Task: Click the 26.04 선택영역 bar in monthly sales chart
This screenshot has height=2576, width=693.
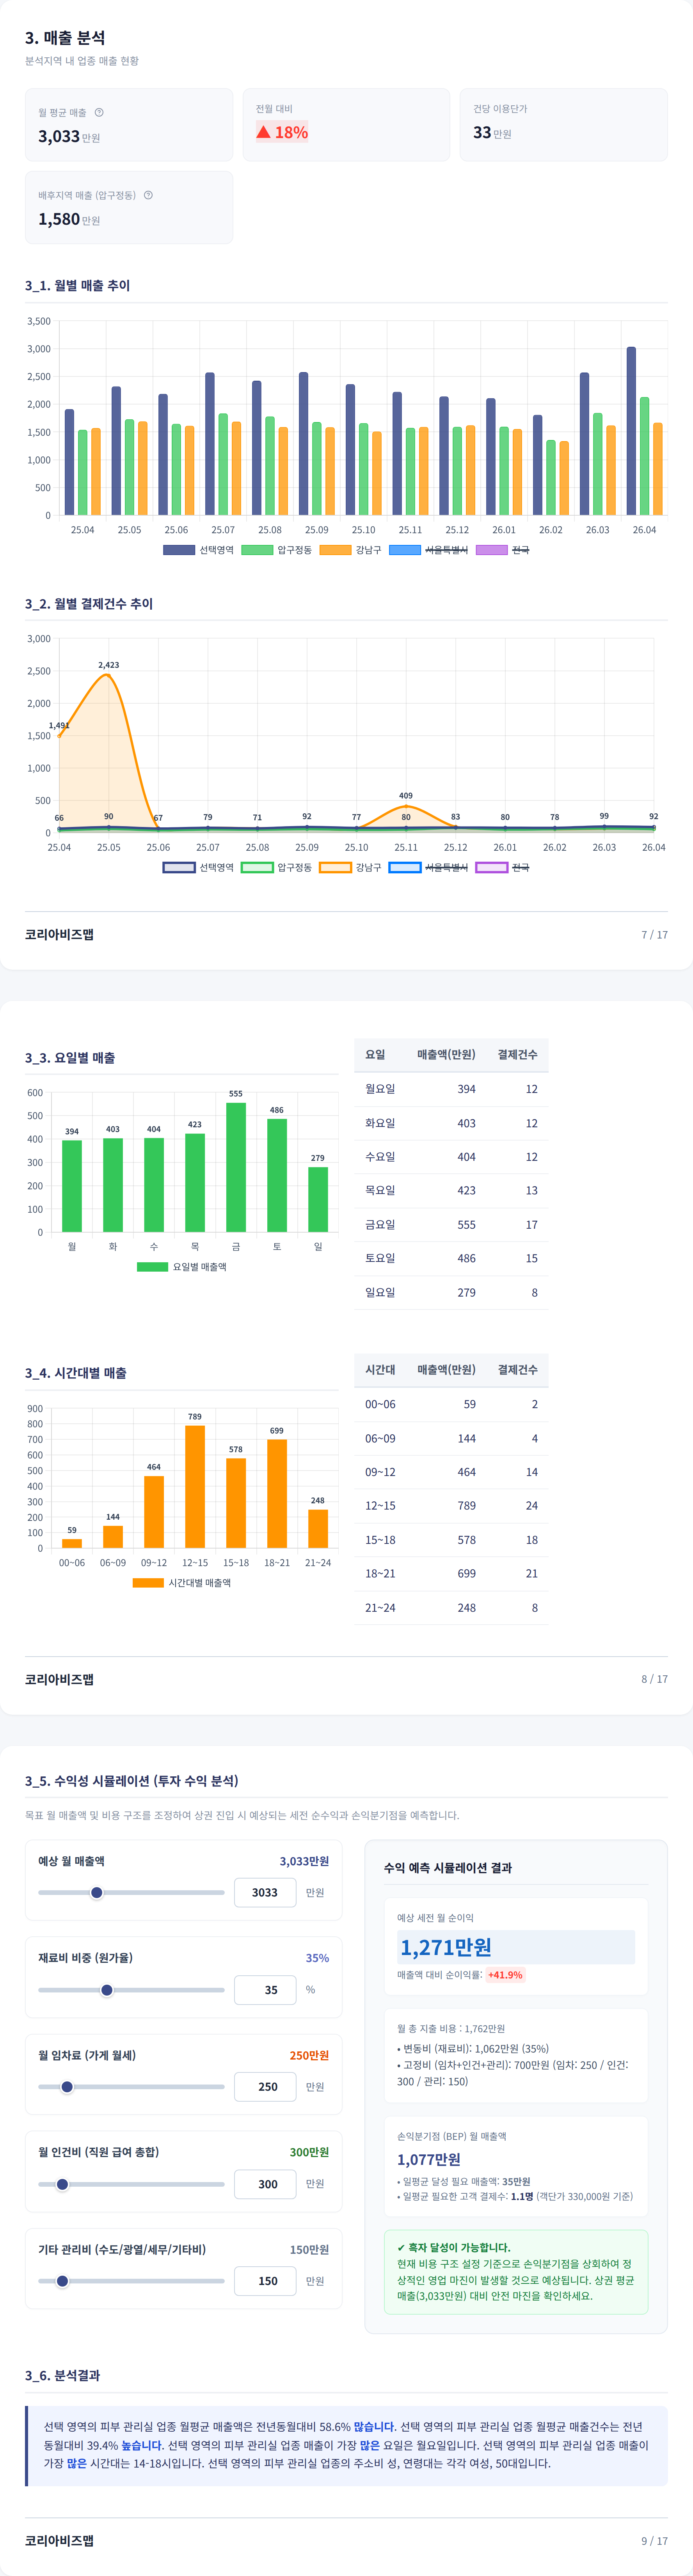Action: point(631,431)
